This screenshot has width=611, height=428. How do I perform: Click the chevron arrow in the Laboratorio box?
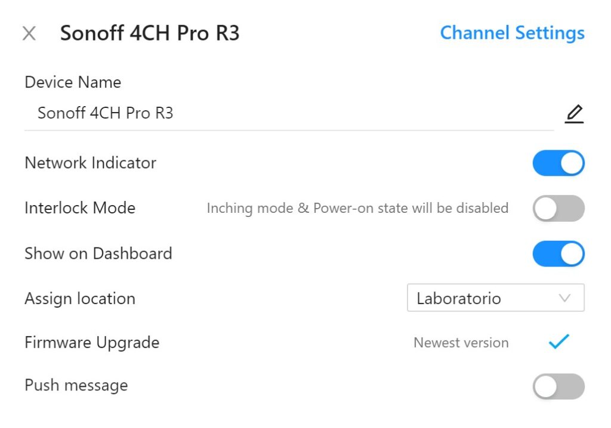[x=564, y=298]
